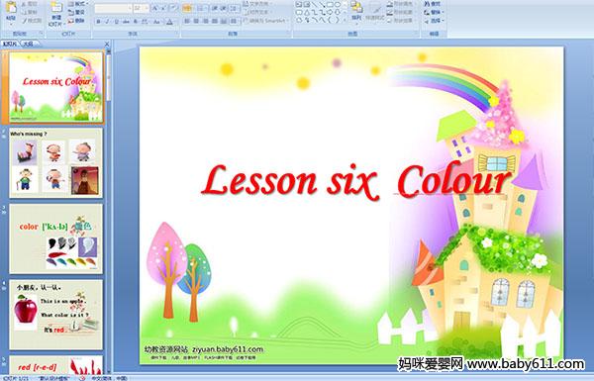Close the slide thumbnail pane
Viewport: 594px width, 381px height.
click(107, 45)
